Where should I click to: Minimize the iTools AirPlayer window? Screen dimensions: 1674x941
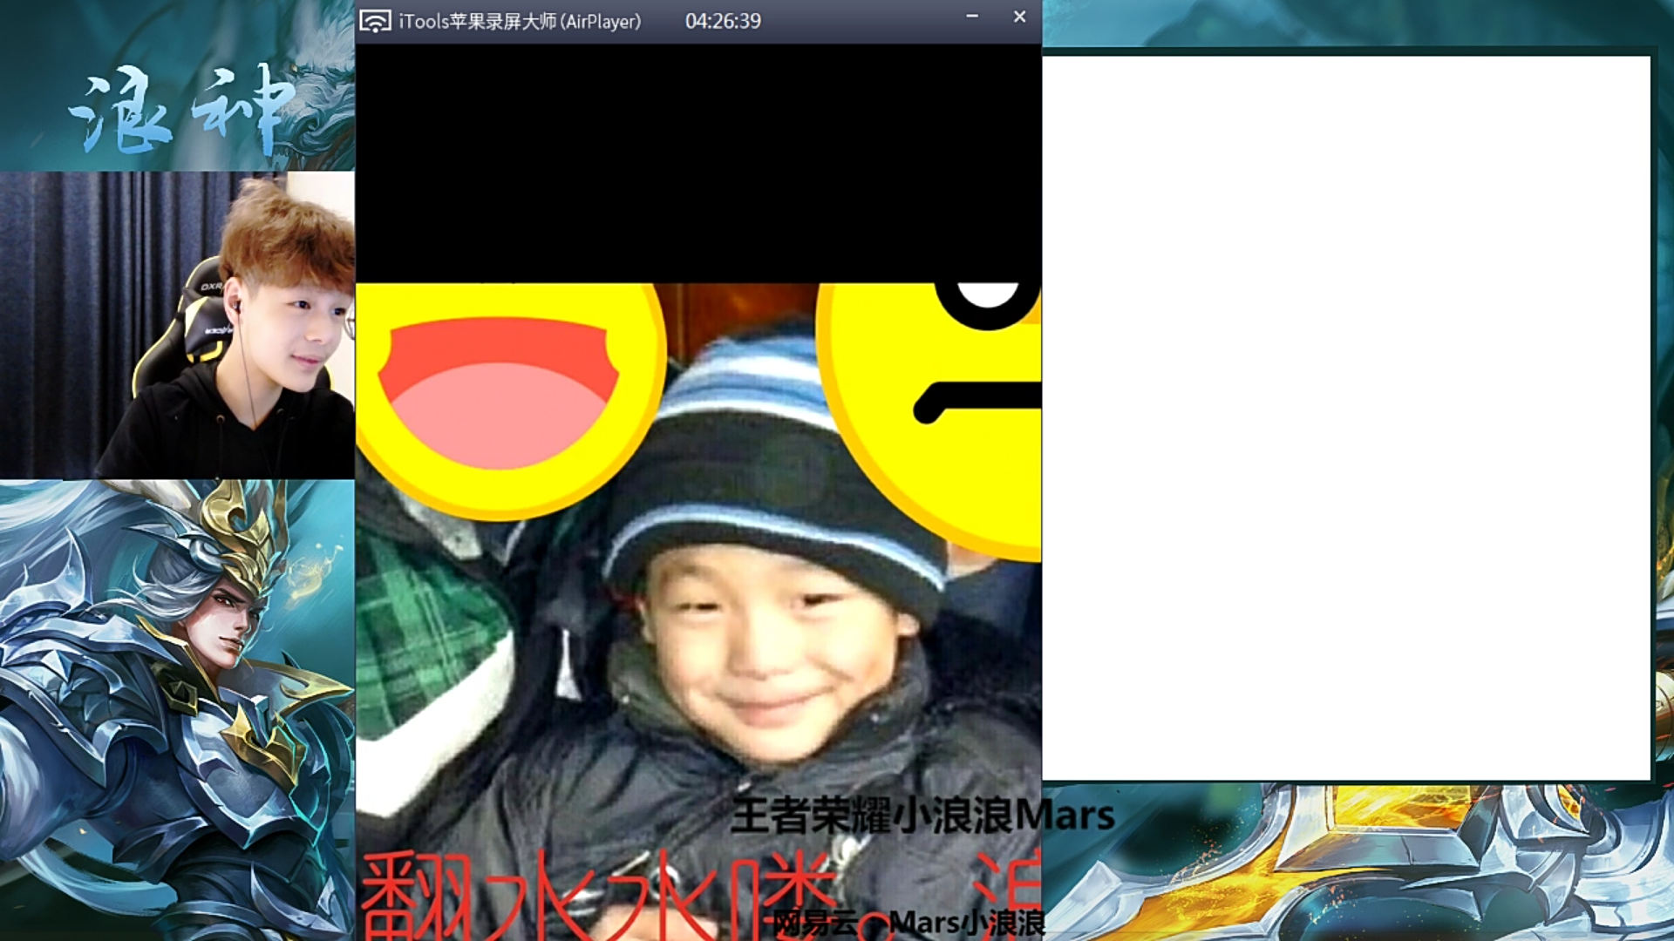click(972, 17)
